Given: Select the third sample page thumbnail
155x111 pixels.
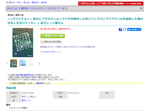Looking at the screenshot, I should 31,63.
